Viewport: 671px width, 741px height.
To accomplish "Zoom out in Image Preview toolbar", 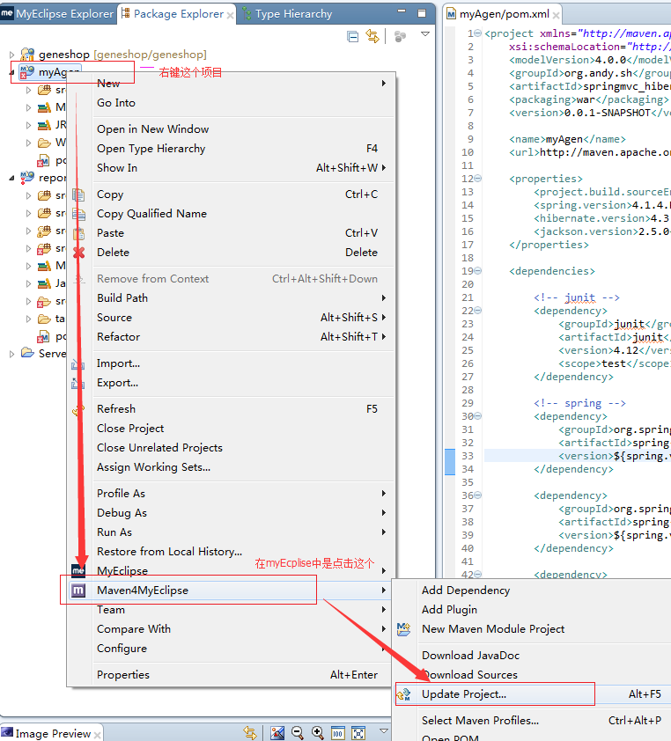I will coord(298,733).
